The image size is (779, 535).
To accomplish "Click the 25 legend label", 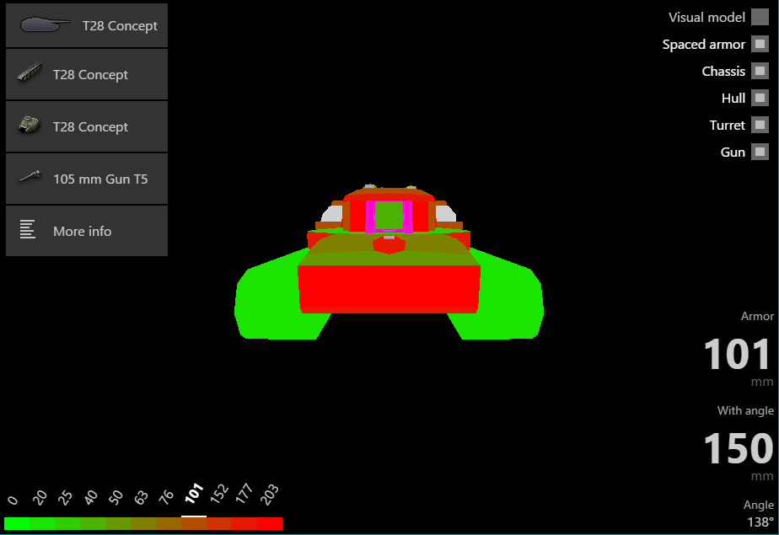I will (65, 497).
